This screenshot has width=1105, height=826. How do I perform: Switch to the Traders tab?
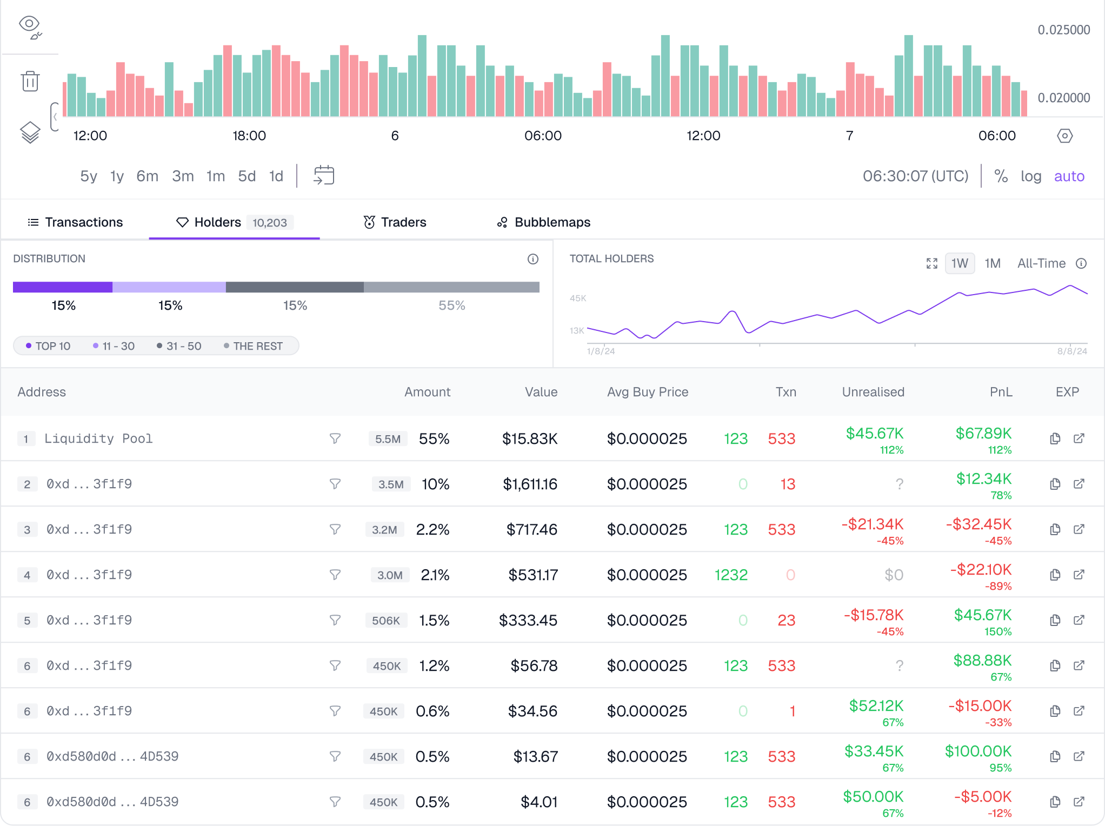tap(395, 222)
